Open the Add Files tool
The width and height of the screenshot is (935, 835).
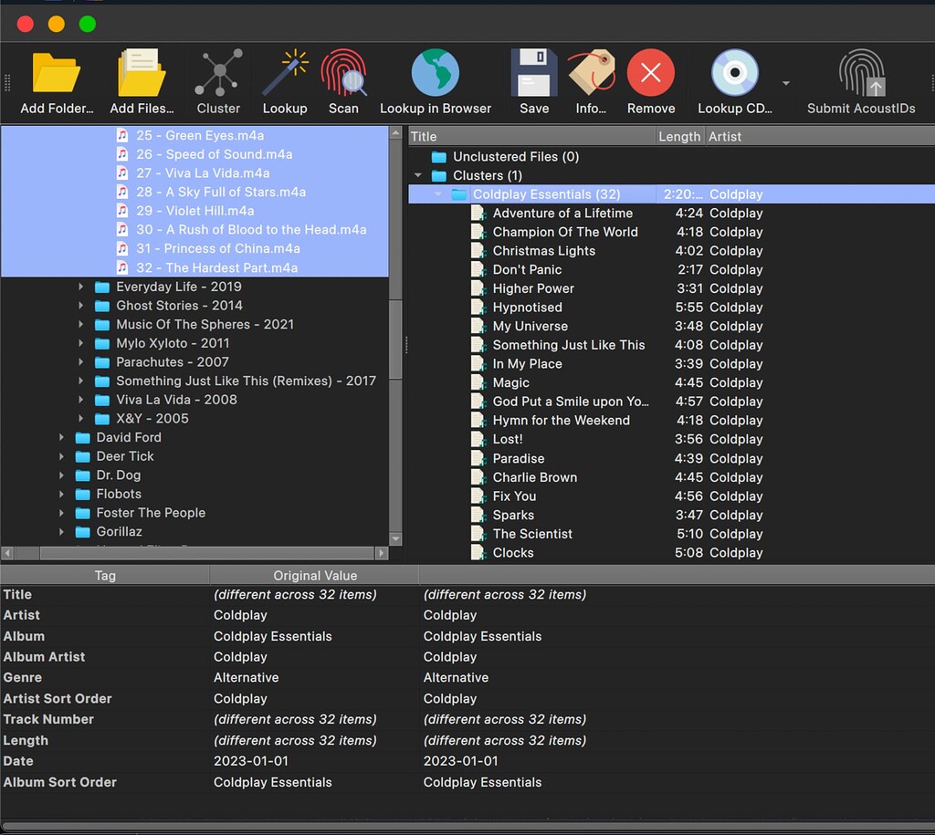(x=142, y=82)
